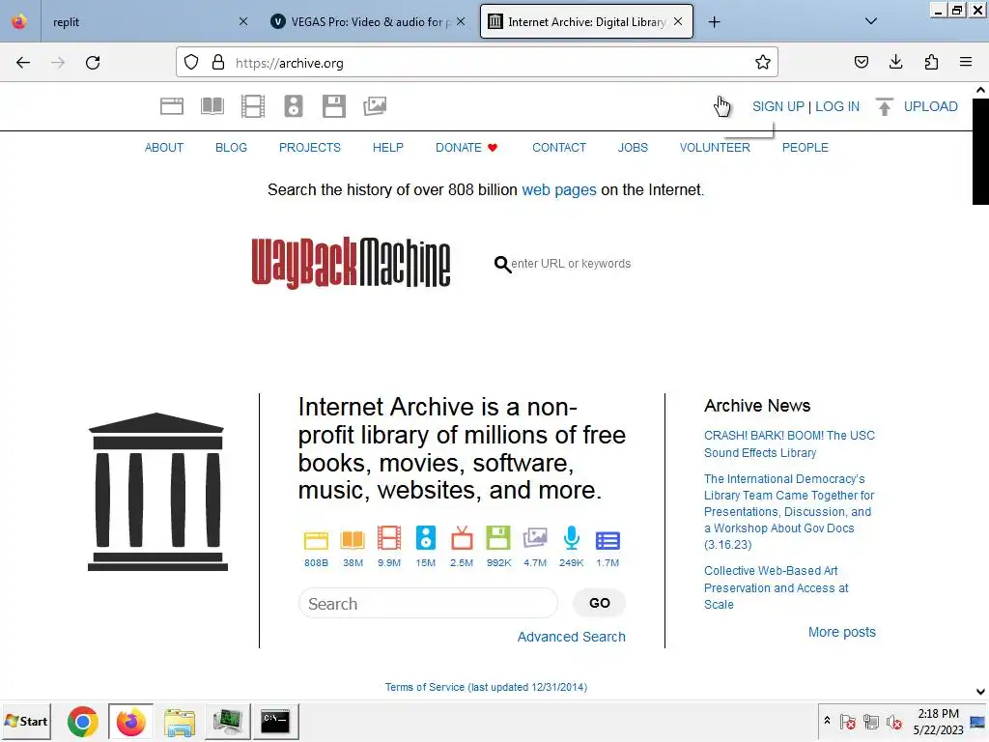Reload the current page
This screenshot has height=742, width=989.
point(93,63)
